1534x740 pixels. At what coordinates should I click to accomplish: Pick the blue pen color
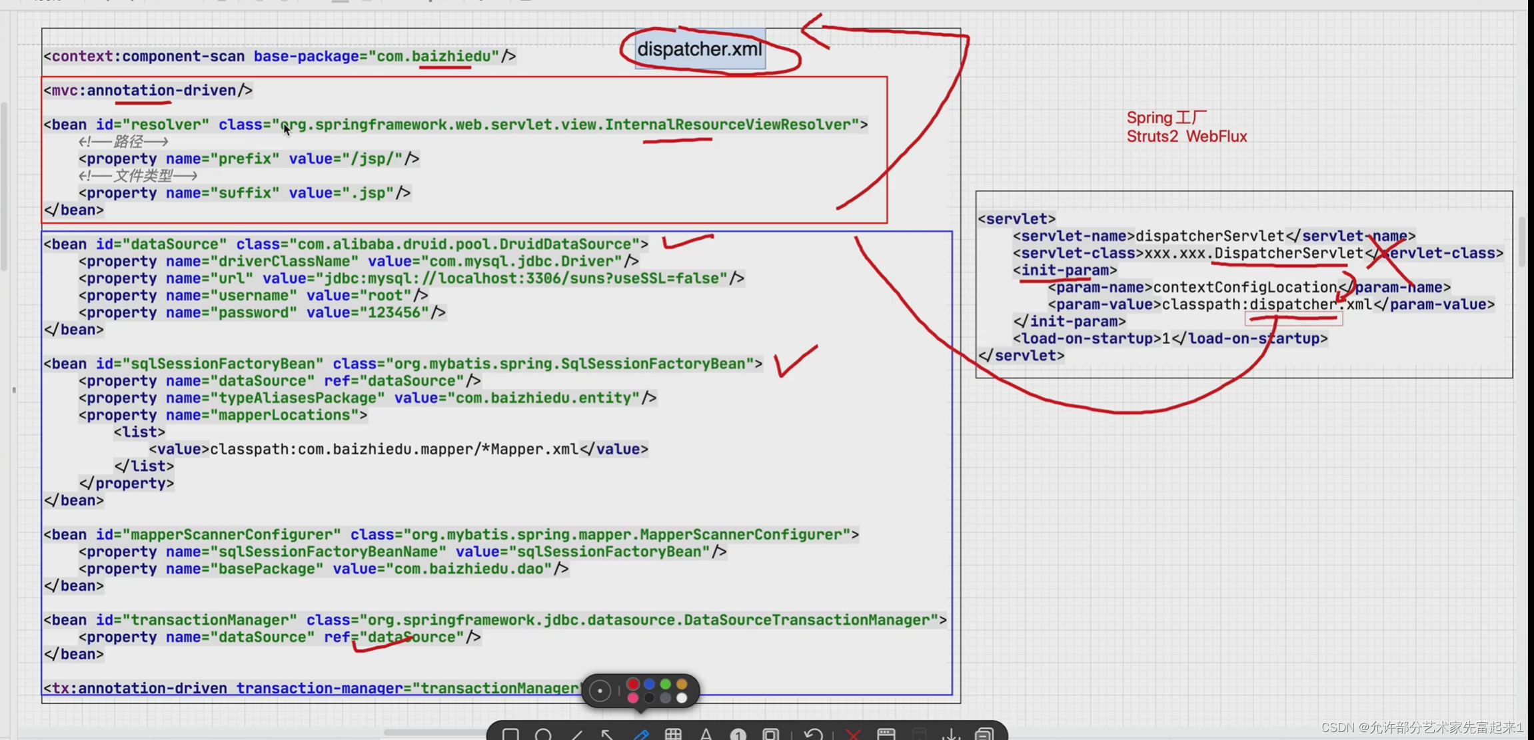[x=649, y=684]
